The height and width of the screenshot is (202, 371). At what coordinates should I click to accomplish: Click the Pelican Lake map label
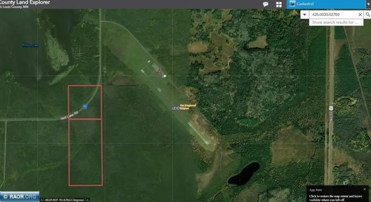(x=31, y=45)
